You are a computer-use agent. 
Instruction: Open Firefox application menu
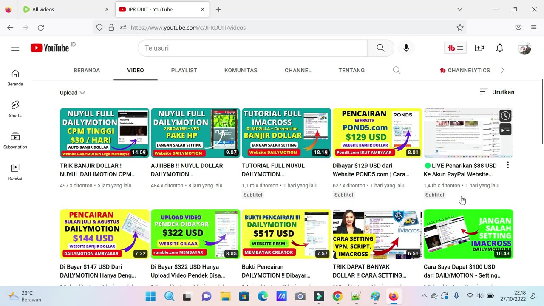pyautogui.click(x=534, y=28)
